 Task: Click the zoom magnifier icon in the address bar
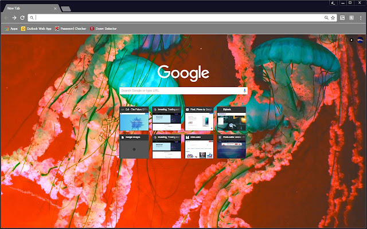click(326, 18)
